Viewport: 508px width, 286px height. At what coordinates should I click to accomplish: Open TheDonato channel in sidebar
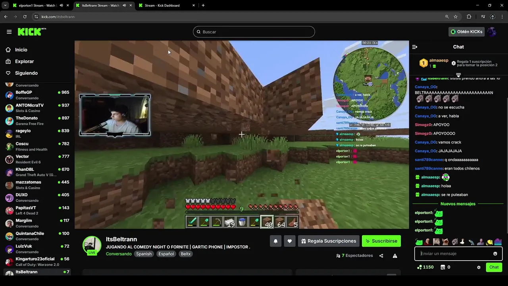point(37,121)
